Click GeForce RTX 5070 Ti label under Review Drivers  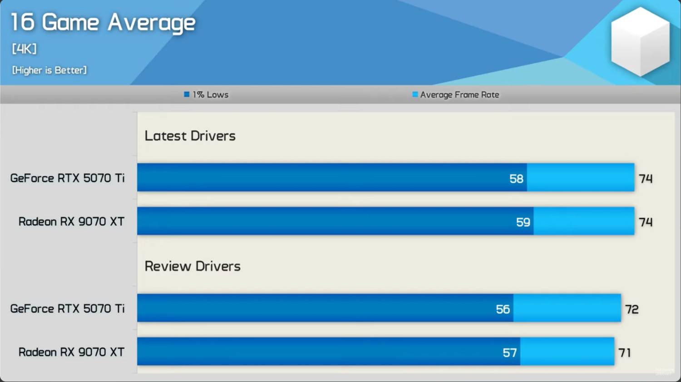[67, 309]
